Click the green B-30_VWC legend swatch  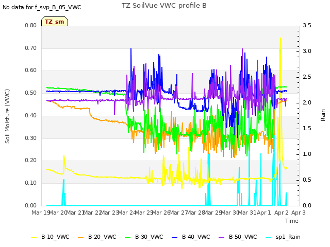point(128,238)
